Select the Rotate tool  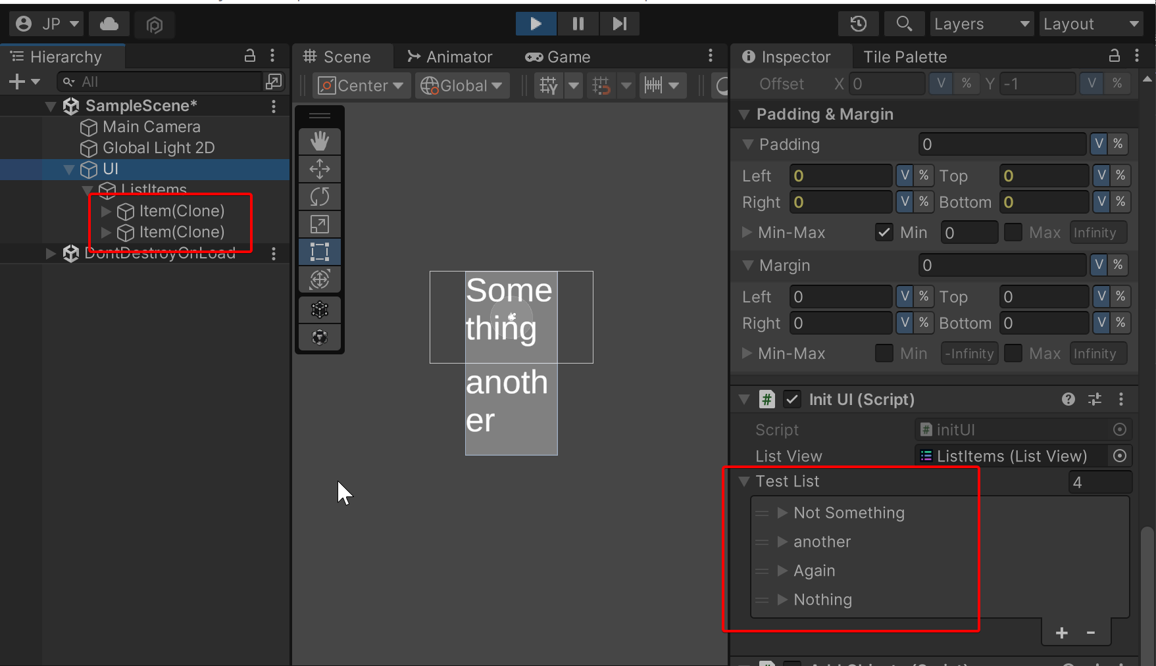pos(319,196)
